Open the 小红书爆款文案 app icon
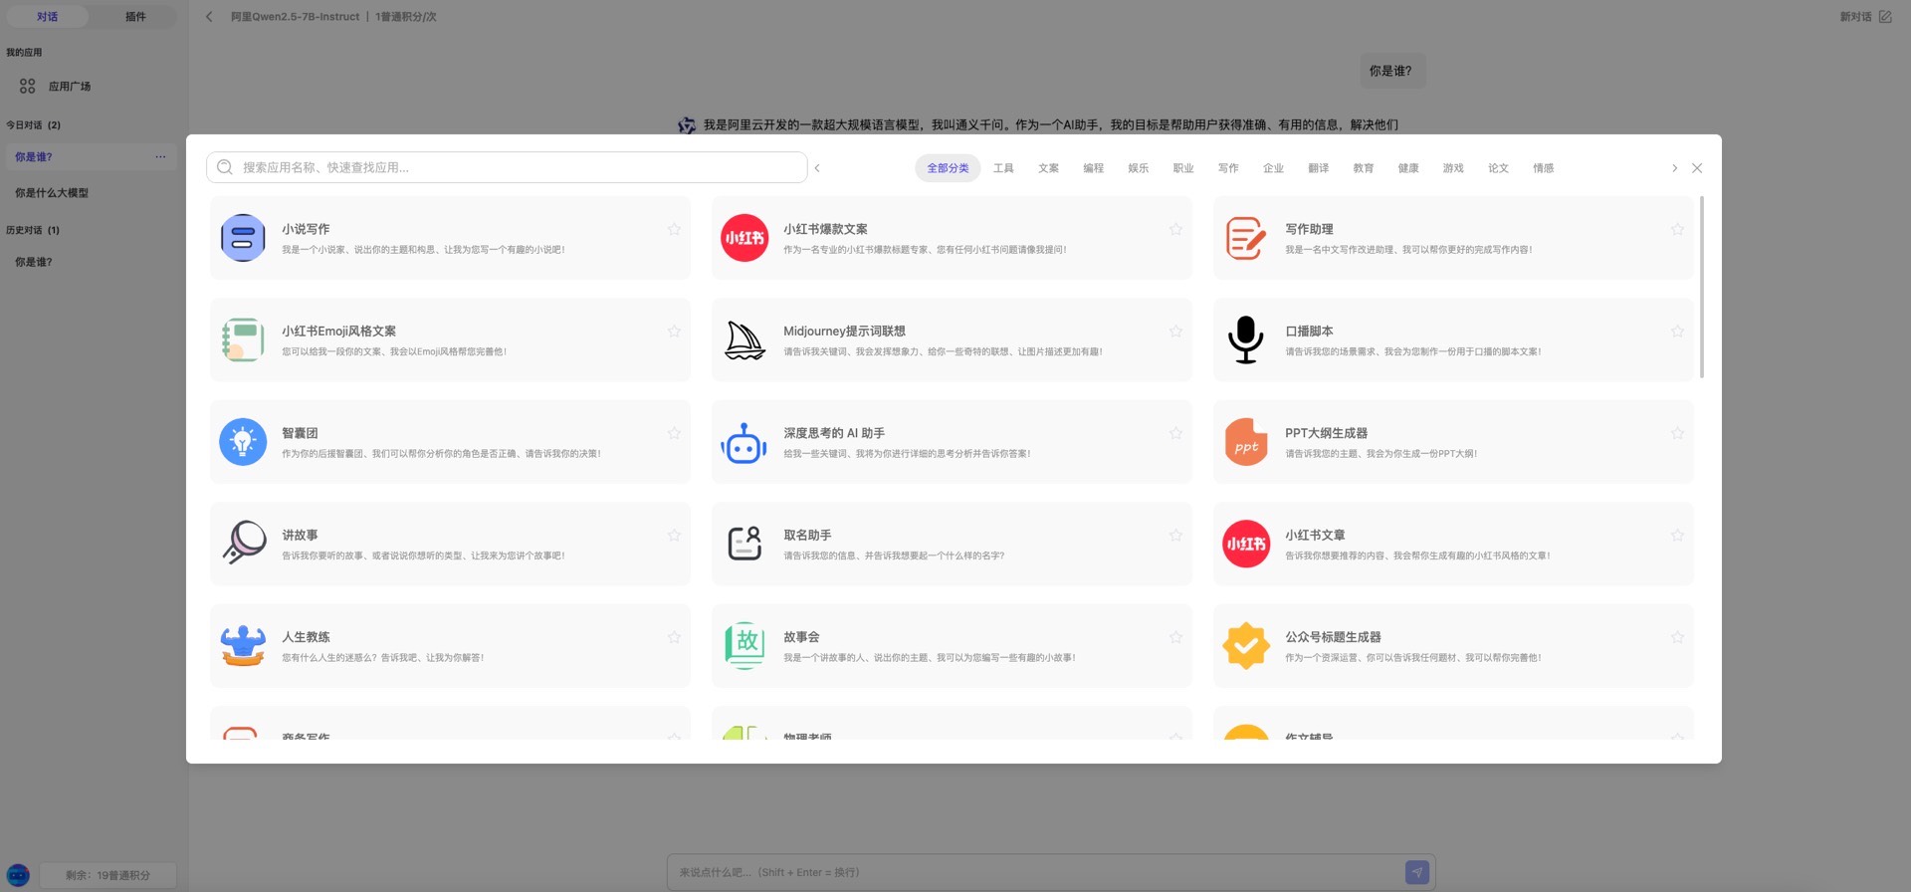Screen dimensions: 1911x892 744,238
